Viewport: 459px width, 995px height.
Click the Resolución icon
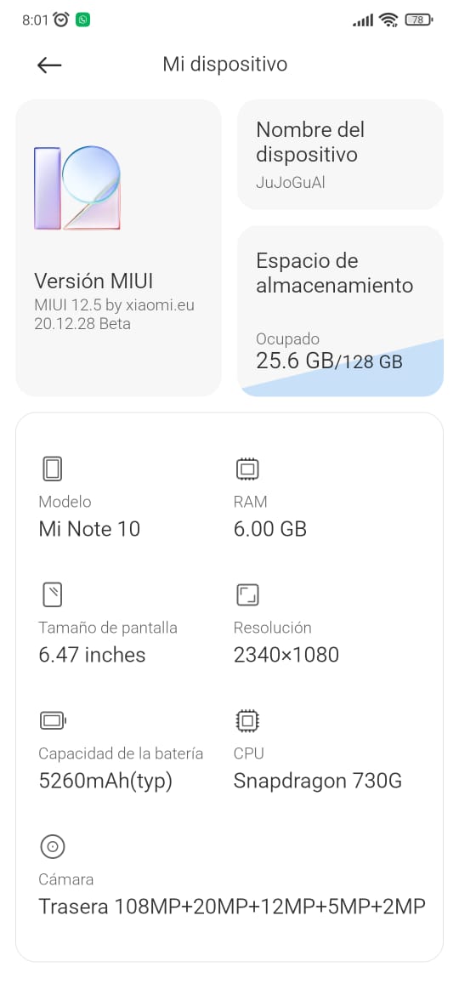click(x=247, y=595)
